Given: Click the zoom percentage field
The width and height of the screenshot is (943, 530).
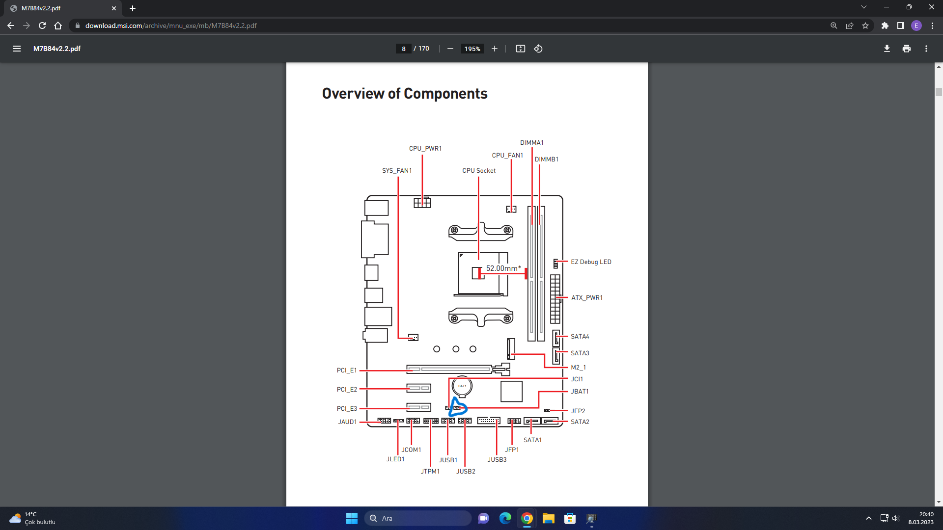Looking at the screenshot, I should pyautogui.click(x=472, y=49).
